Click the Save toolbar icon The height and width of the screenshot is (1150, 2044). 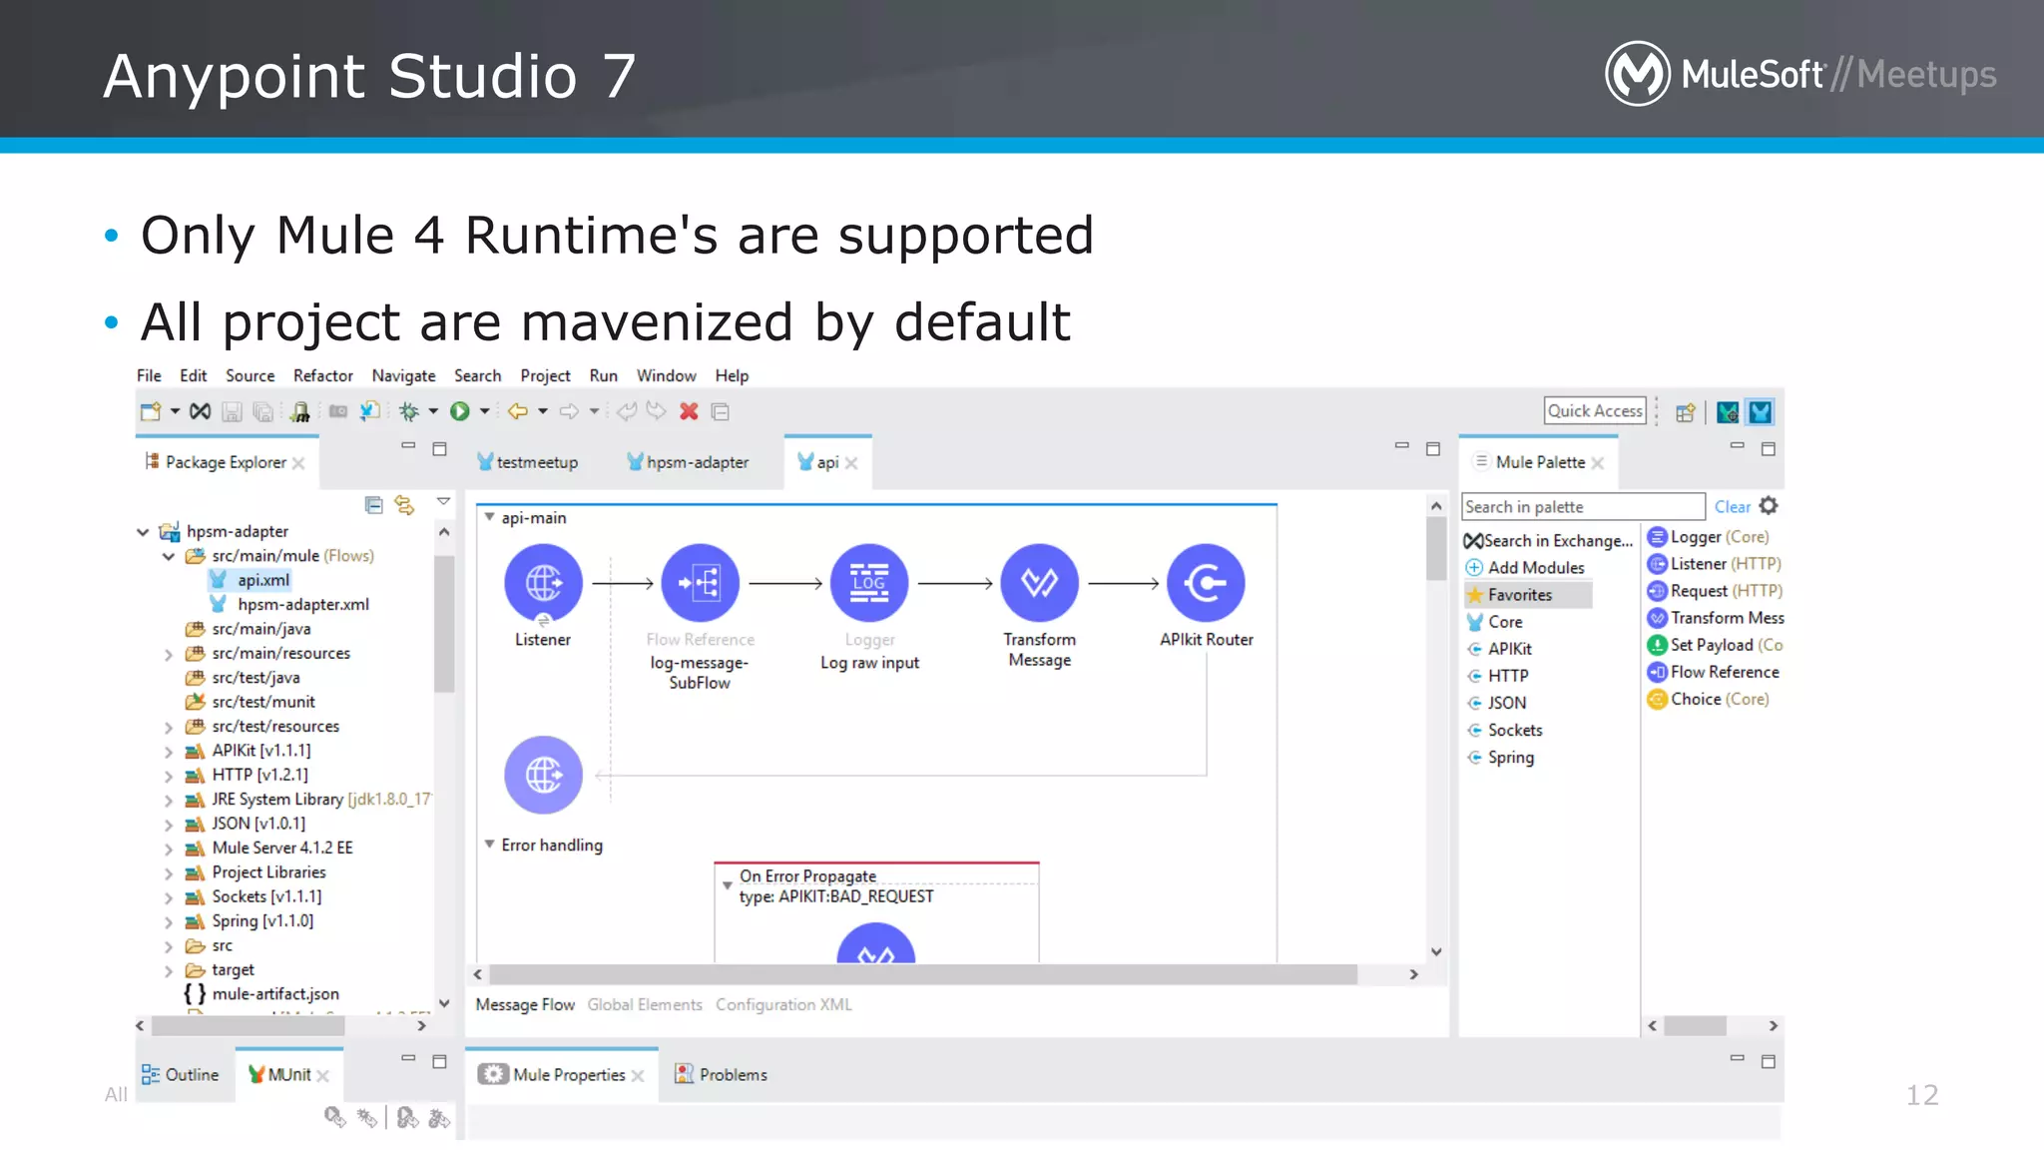(x=232, y=411)
